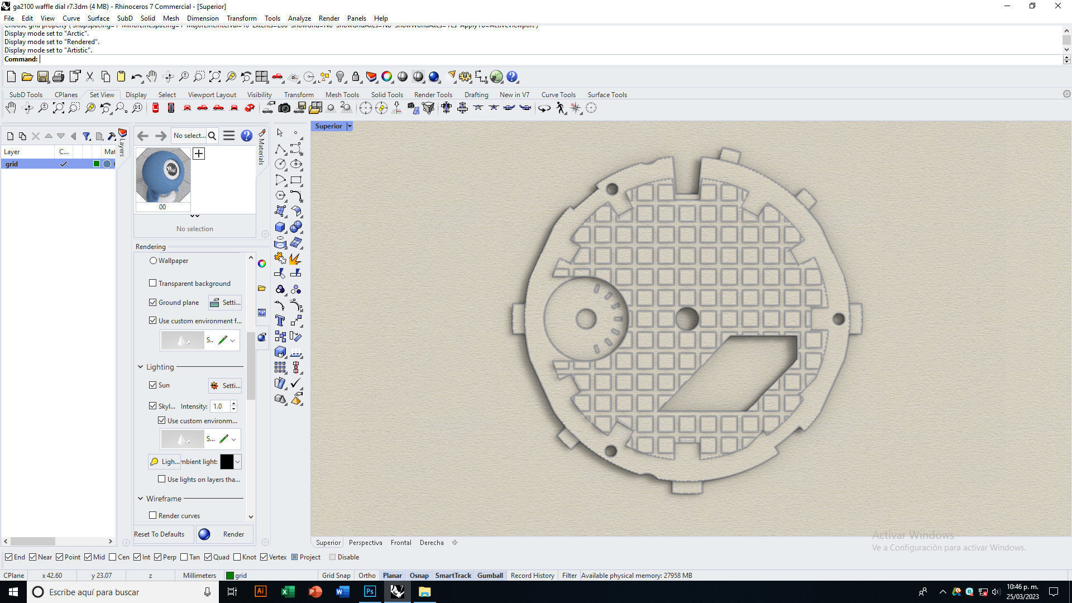Open Rhino Options gear icon
Screen dimensions: 1072x603
465,77
